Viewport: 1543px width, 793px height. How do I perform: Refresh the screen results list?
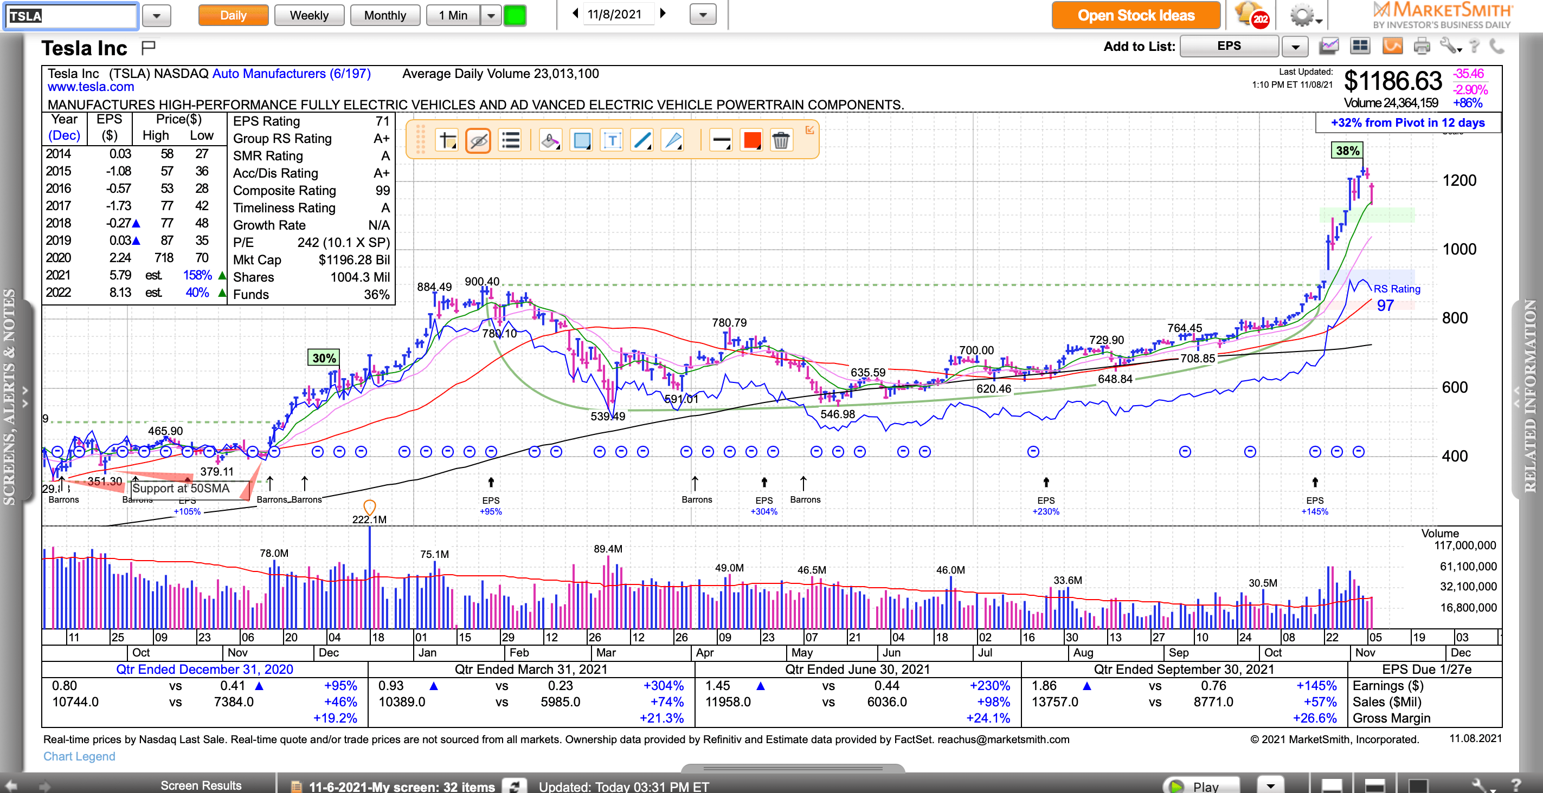pos(515,786)
